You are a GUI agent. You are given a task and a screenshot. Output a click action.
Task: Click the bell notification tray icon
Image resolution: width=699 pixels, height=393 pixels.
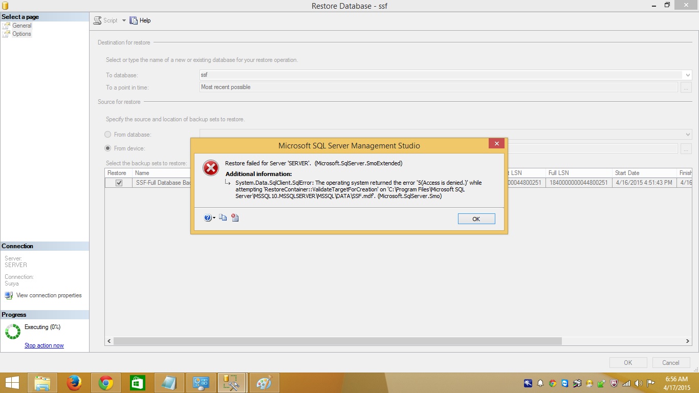click(540, 383)
